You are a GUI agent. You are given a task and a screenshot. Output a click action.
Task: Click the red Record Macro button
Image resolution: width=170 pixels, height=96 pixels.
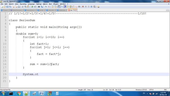(83, 7)
